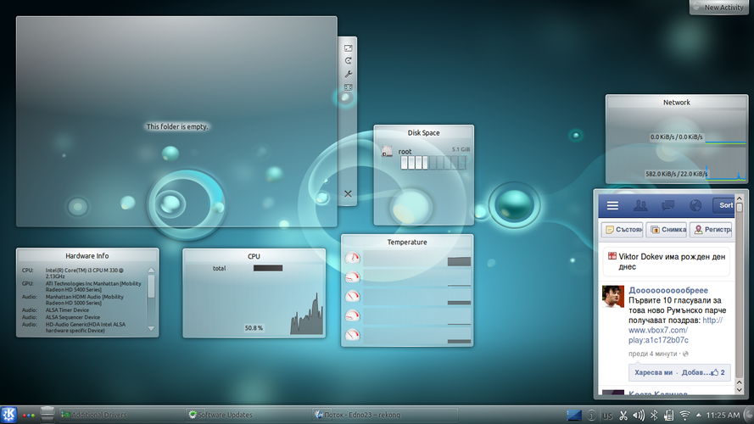Click the 'Intel(R) Core(TM) i3 CPU M 330' entry
754x424 pixels.
(x=85, y=273)
